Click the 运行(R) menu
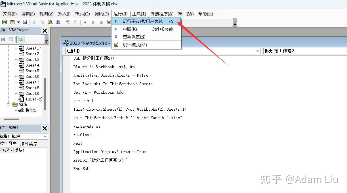Viewport: 347px width, 193px height. coord(121,14)
